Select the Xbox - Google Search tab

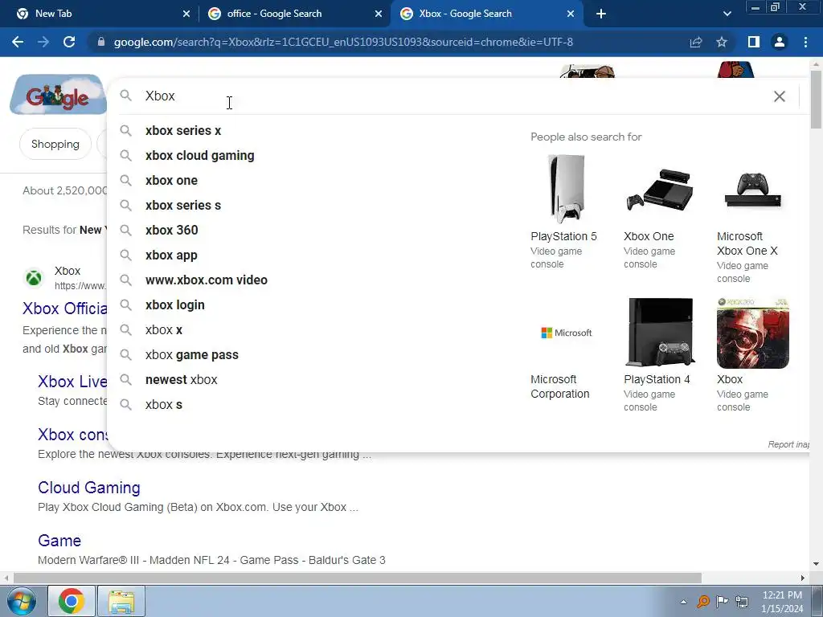coord(486,14)
